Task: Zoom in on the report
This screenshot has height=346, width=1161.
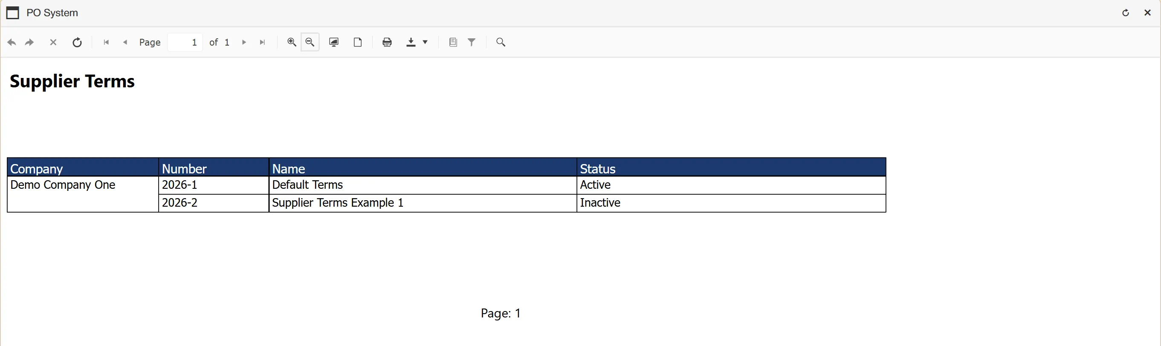Action: 292,42
